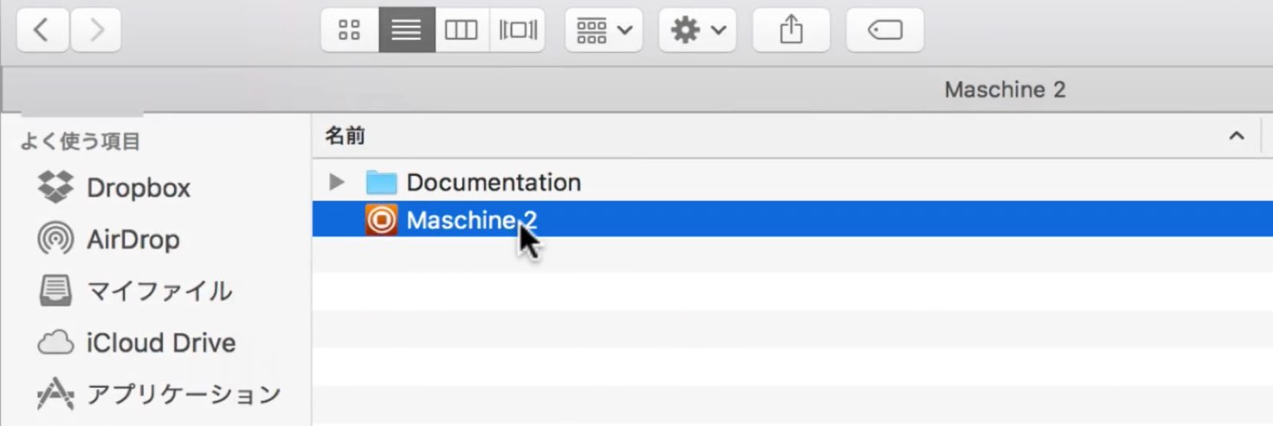Click the Edit Tags toolbar button
The width and height of the screenshot is (1273, 426).
885,30
